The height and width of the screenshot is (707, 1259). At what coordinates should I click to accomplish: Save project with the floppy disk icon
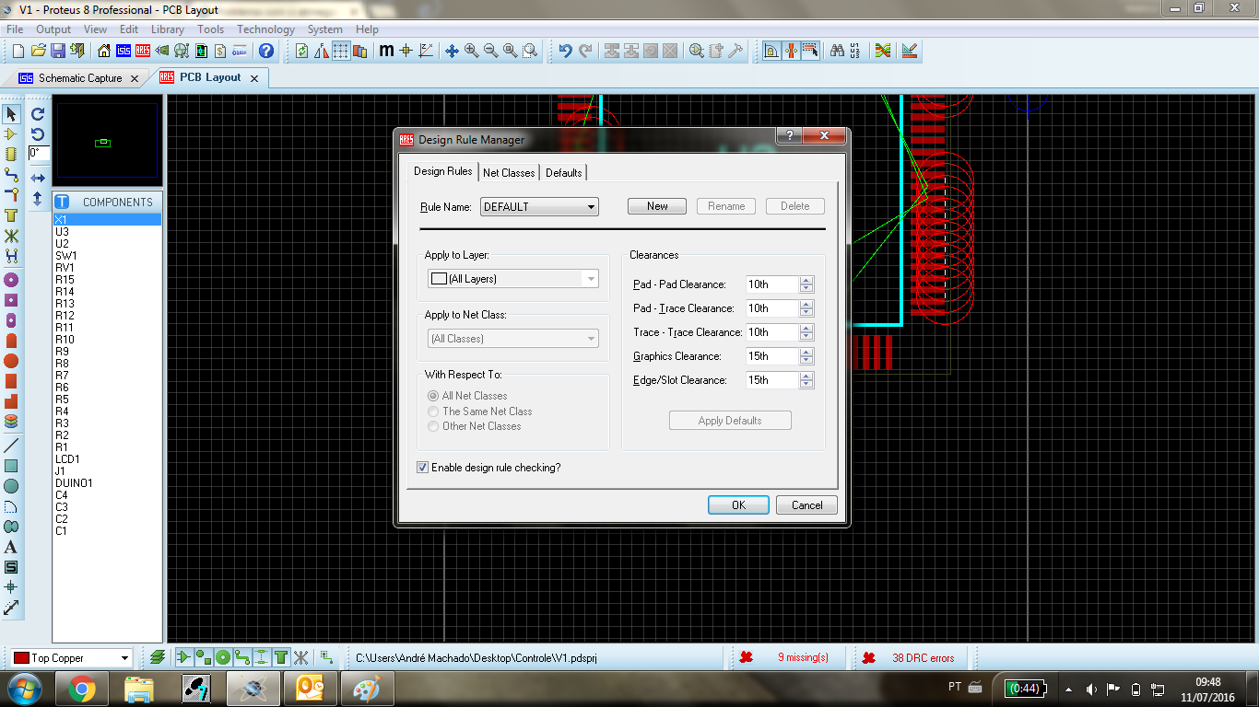click(57, 51)
